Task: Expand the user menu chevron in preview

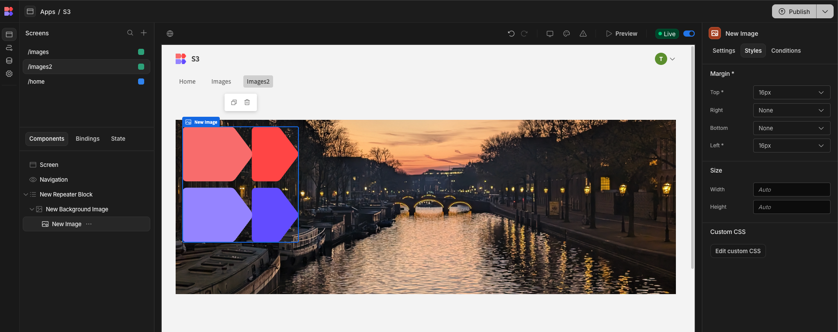Action: [x=672, y=59]
